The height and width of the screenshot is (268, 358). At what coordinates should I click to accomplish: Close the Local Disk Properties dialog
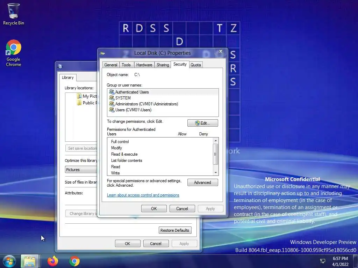pyautogui.click(x=221, y=52)
